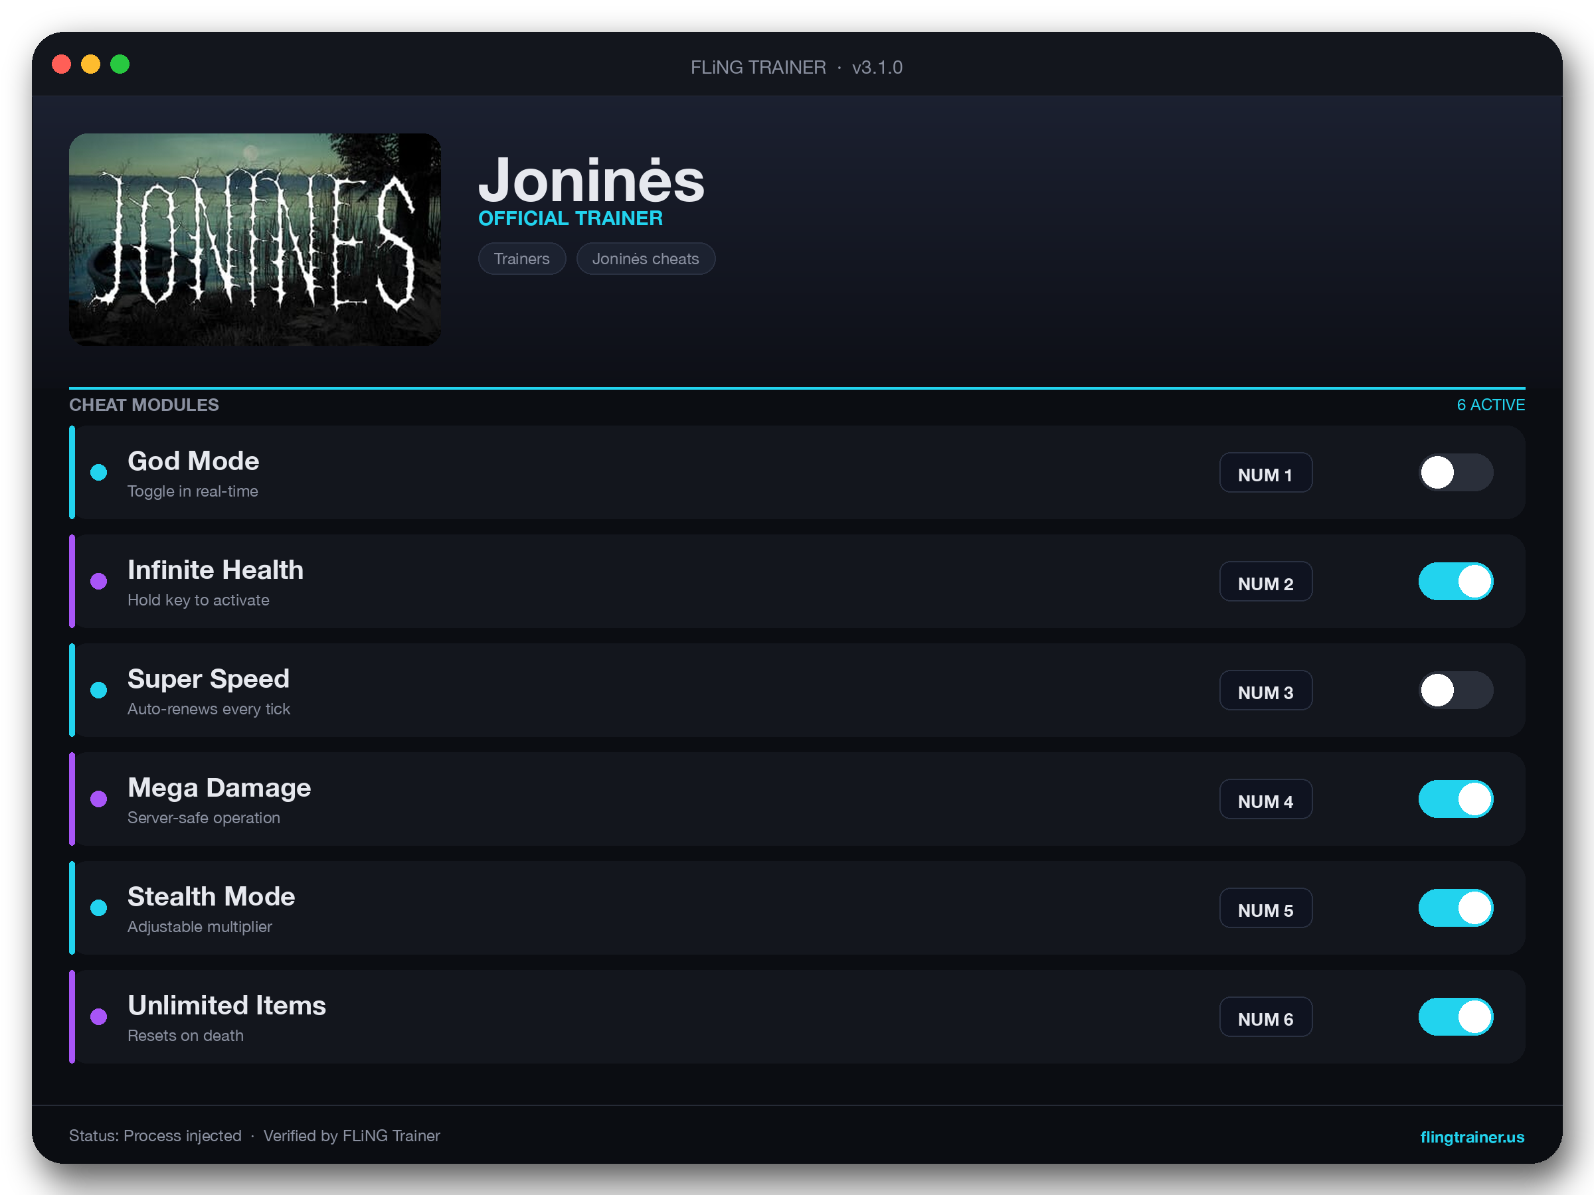Click the CHEAT MODULES section header
Image resolution: width=1594 pixels, height=1195 pixels.
144,405
